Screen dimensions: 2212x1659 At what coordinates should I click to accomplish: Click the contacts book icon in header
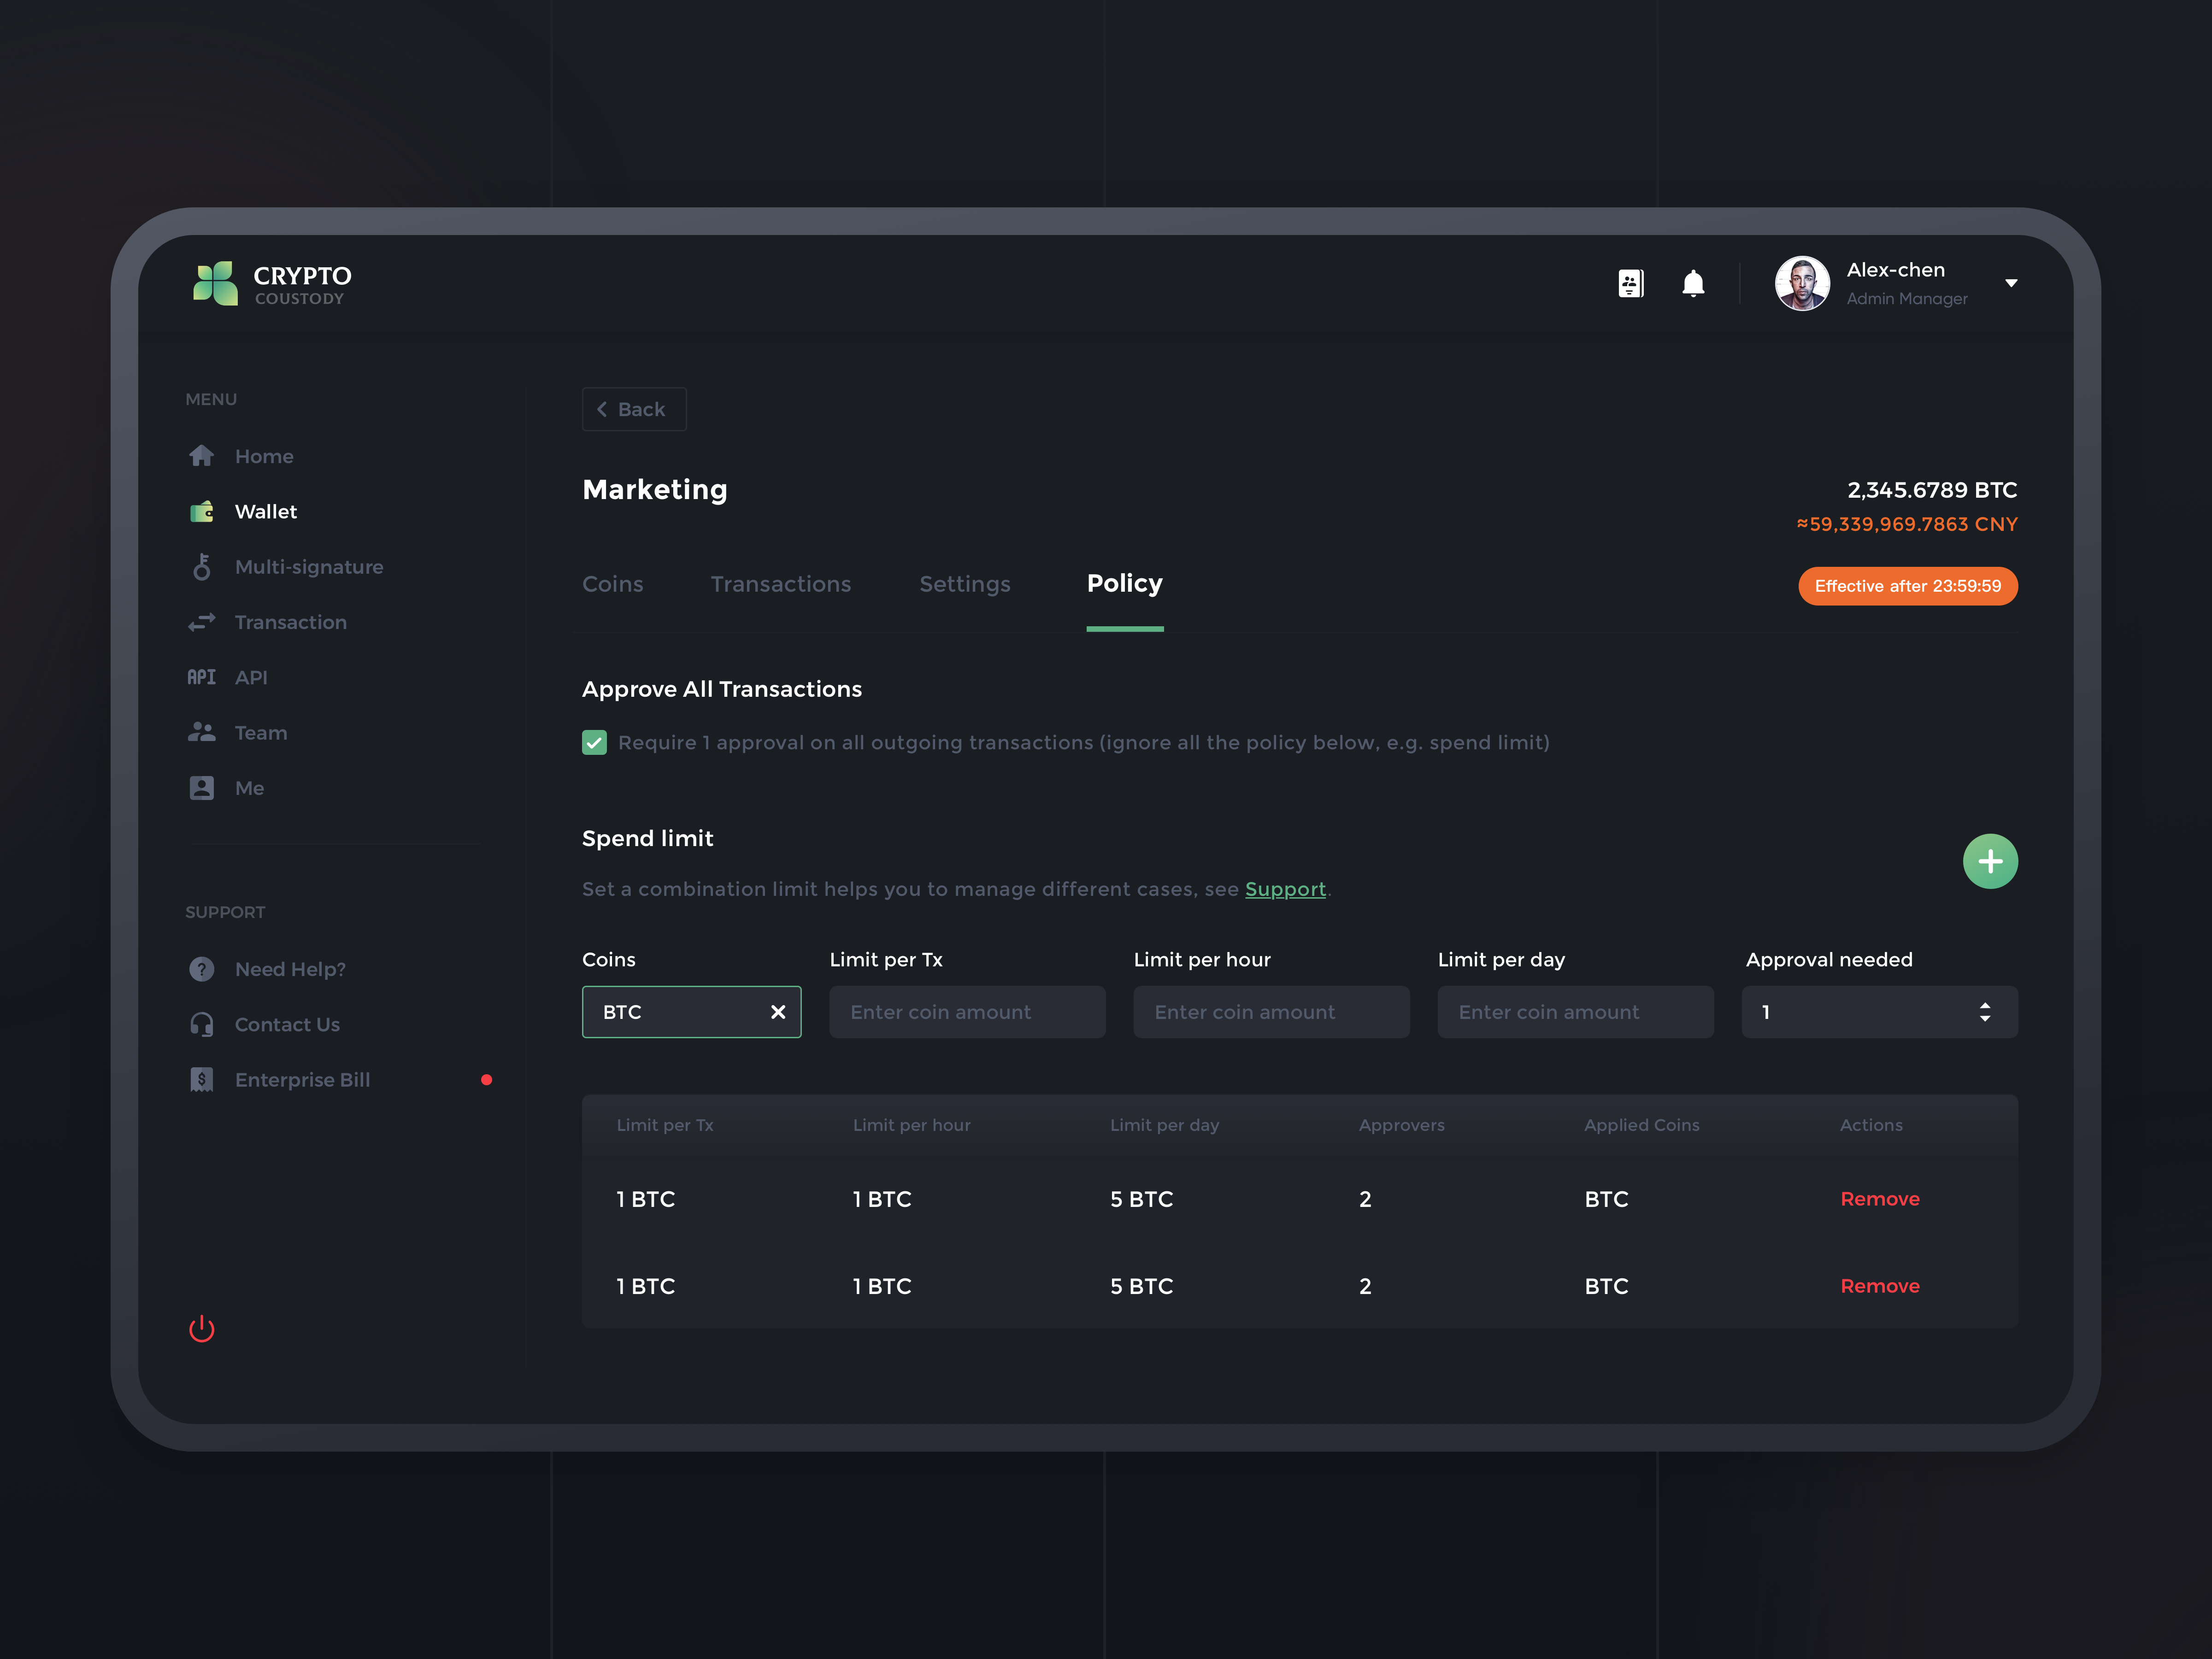(1630, 284)
